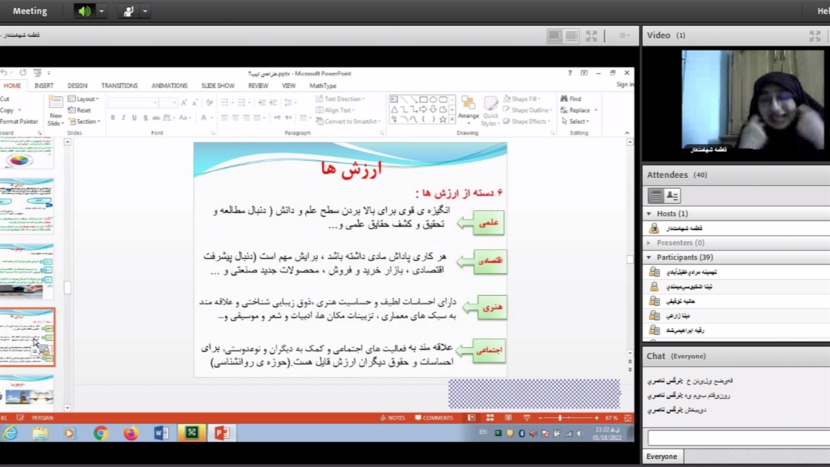This screenshot has width=830, height=467.
Task: Select the Everyone chat tab
Action: tap(661, 457)
